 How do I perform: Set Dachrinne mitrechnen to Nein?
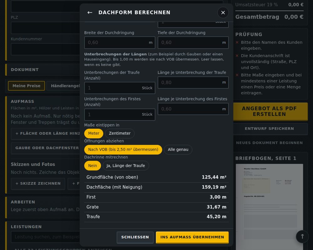[92, 166]
